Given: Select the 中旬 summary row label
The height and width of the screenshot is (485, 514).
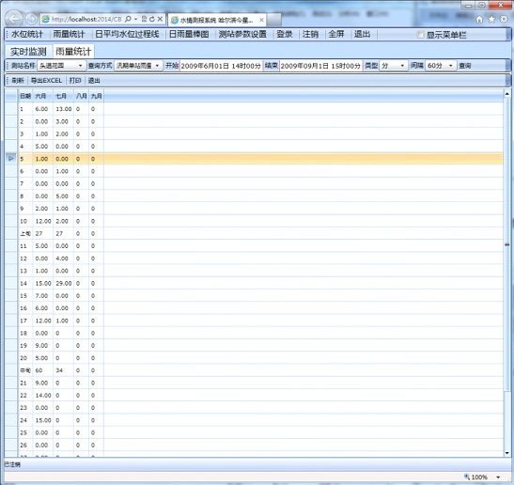Looking at the screenshot, I should click(25, 370).
